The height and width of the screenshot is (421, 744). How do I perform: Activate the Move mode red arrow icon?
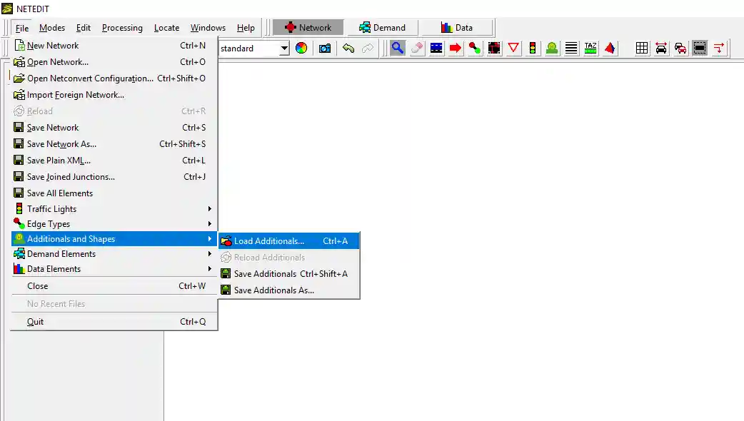point(456,48)
